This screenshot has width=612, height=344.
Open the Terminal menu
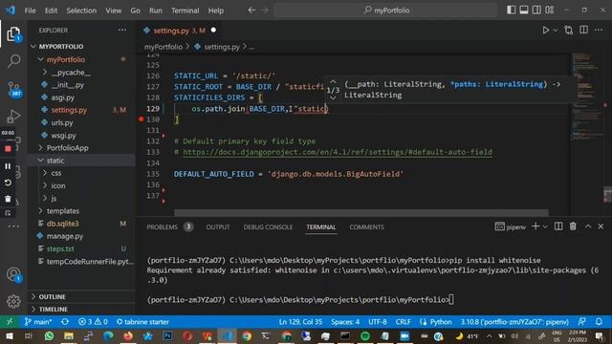(185, 11)
